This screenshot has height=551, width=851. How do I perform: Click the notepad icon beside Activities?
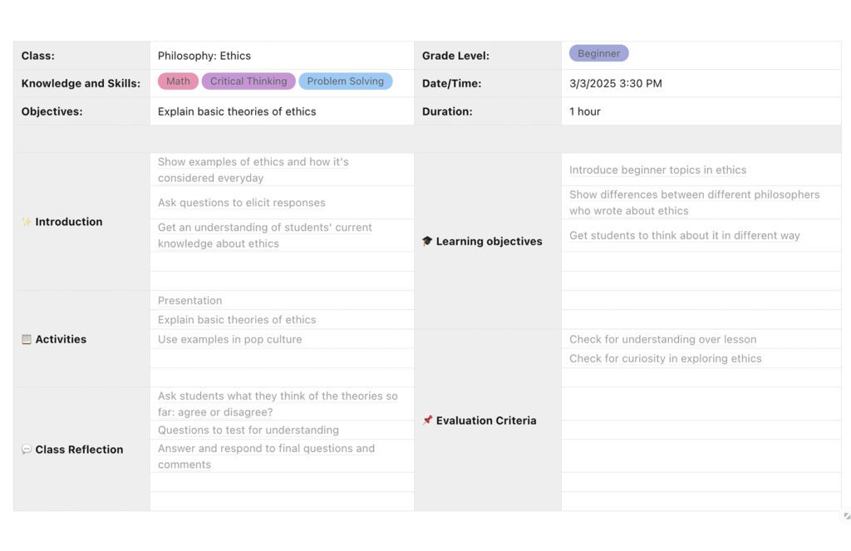(x=27, y=339)
